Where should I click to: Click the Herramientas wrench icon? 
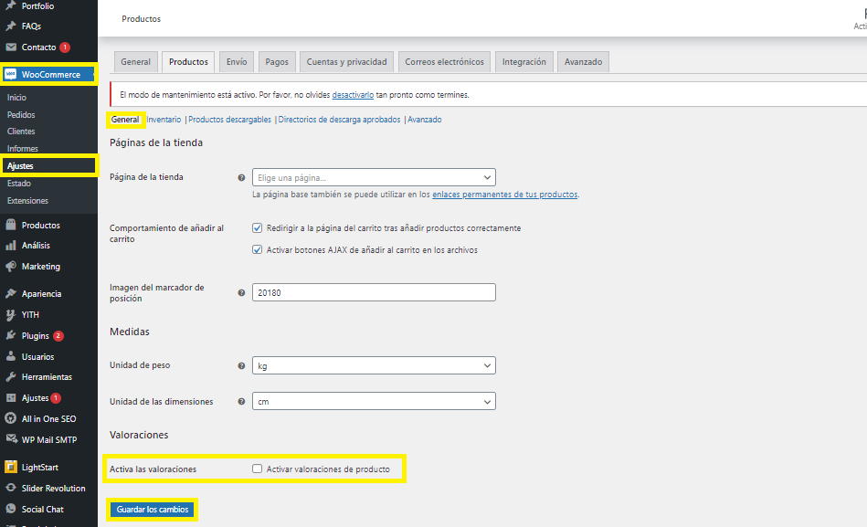11,377
